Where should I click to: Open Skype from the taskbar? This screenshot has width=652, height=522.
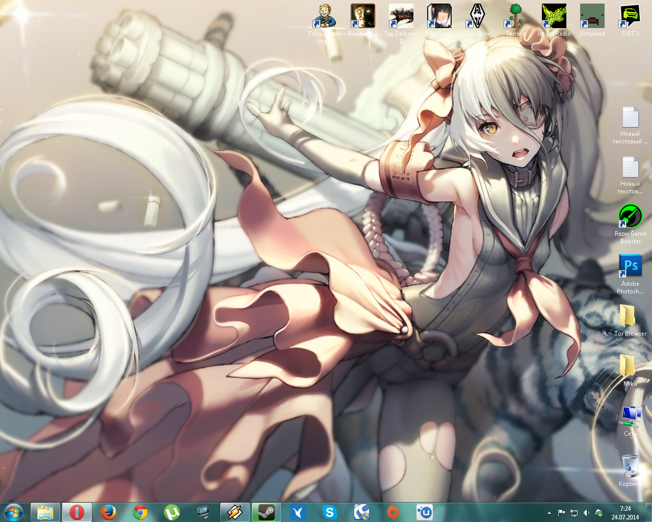tap(330, 512)
